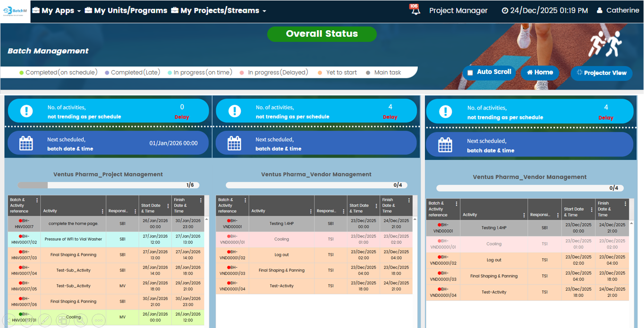Image resolution: width=644 pixels, height=328 pixels.
Task: Switch to Projector View
Action: pyautogui.click(x=601, y=73)
